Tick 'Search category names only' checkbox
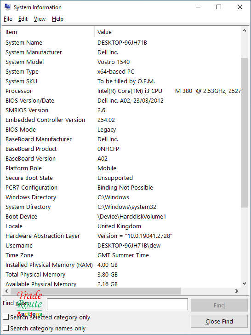Image resolution: width=251 pixels, height=335 pixels. 6,328
